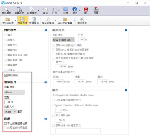
Task: Open the 搜尋結果 search results icon
Action: pyautogui.click(x=19, y=10)
